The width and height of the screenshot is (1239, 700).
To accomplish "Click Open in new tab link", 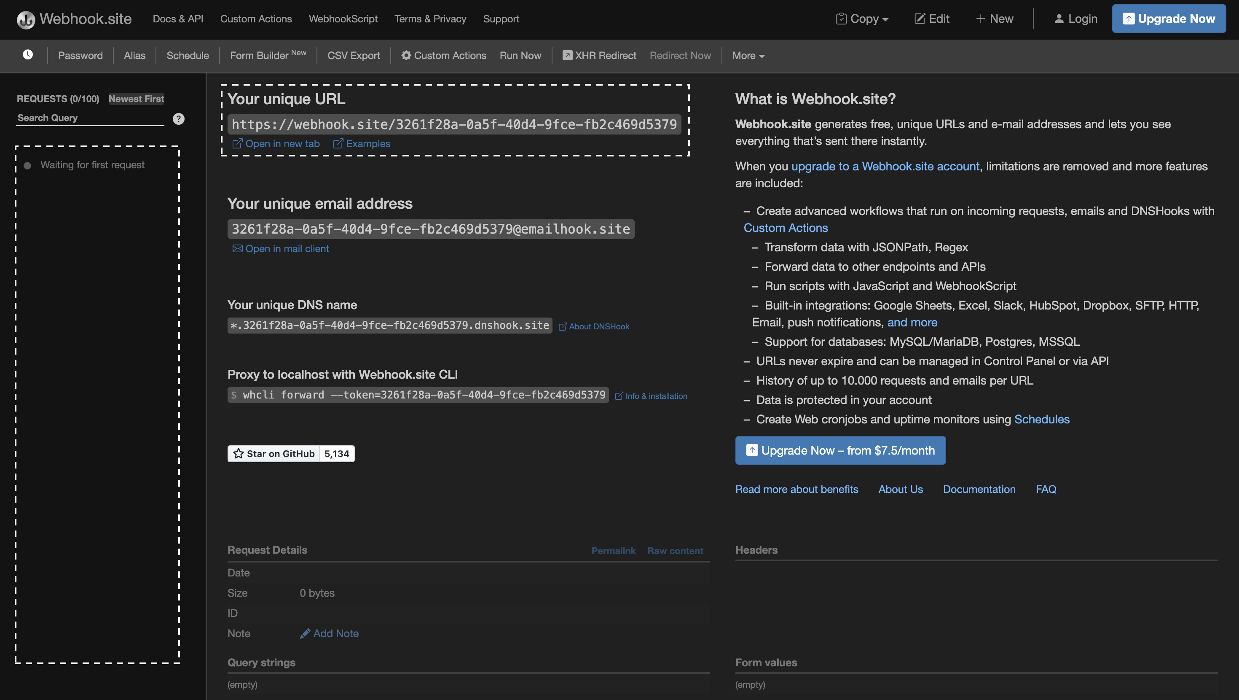I will click(276, 143).
